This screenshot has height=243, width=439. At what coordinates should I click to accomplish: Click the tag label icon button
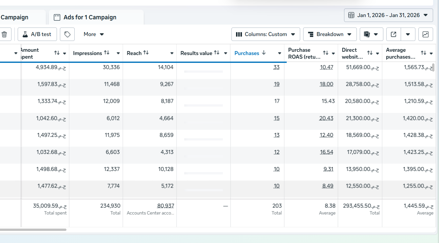(x=67, y=34)
